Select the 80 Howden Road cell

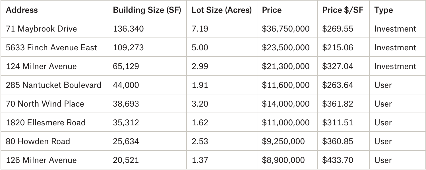pyautogui.click(x=38, y=141)
